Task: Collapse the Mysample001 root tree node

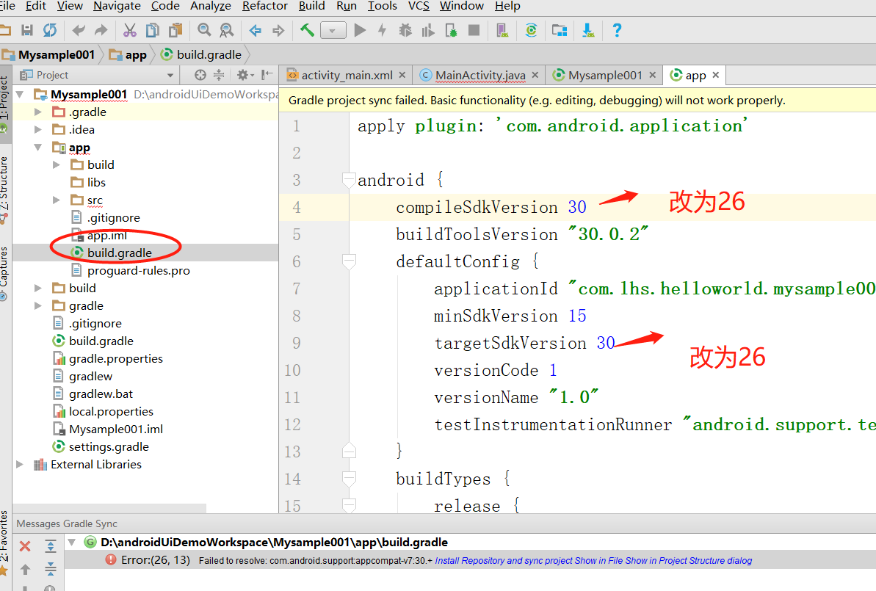Action: point(20,95)
